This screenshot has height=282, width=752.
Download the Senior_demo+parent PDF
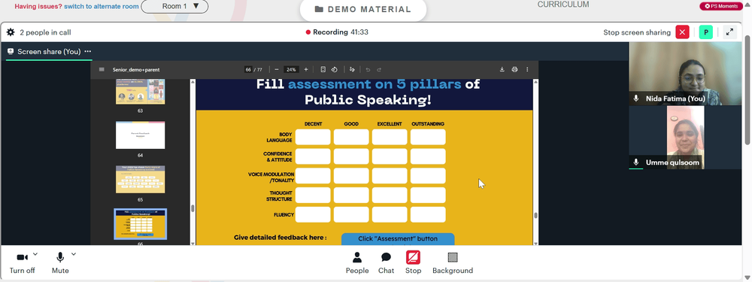click(502, 69)
